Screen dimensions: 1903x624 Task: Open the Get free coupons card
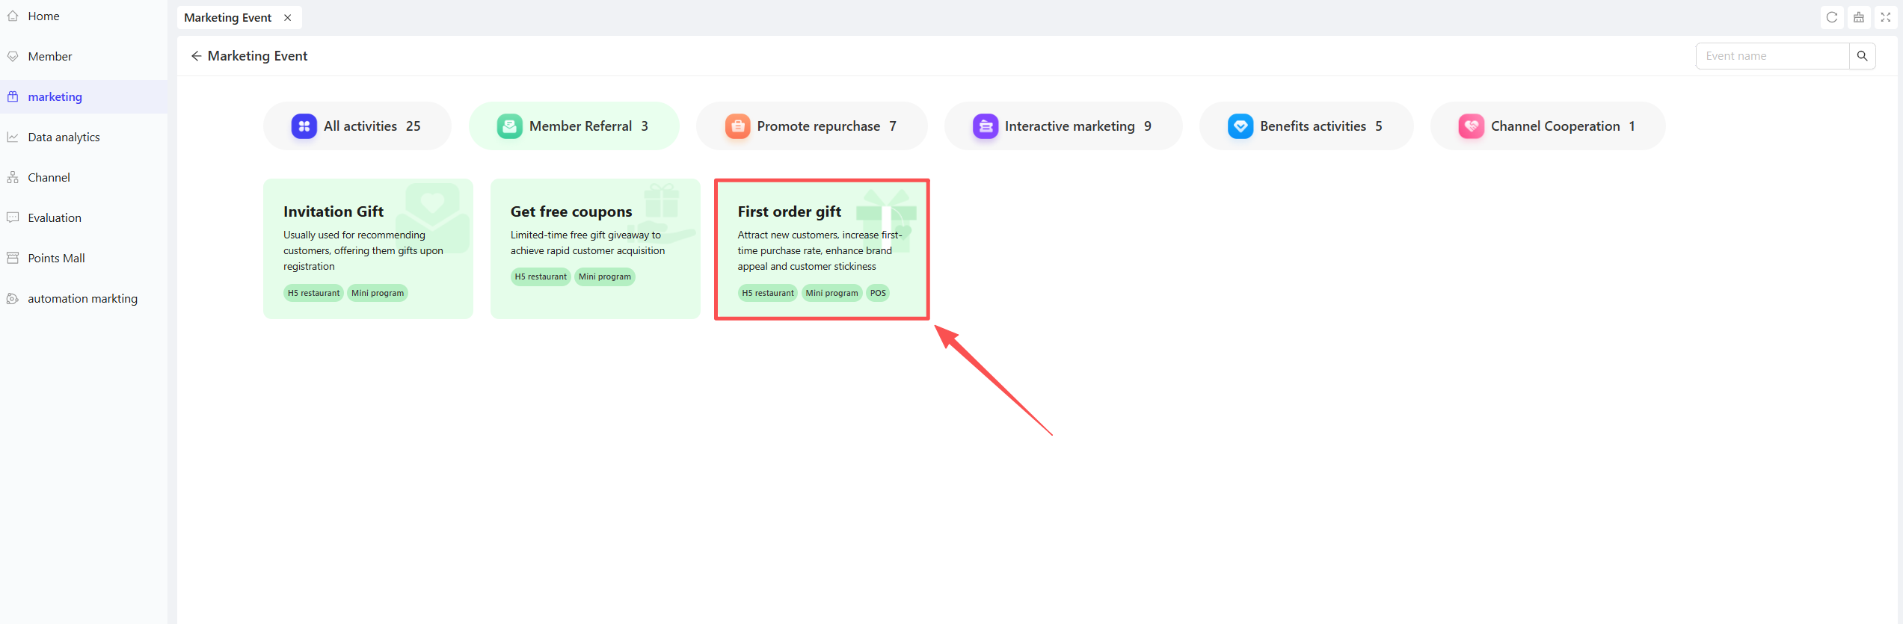pos(595,249)
